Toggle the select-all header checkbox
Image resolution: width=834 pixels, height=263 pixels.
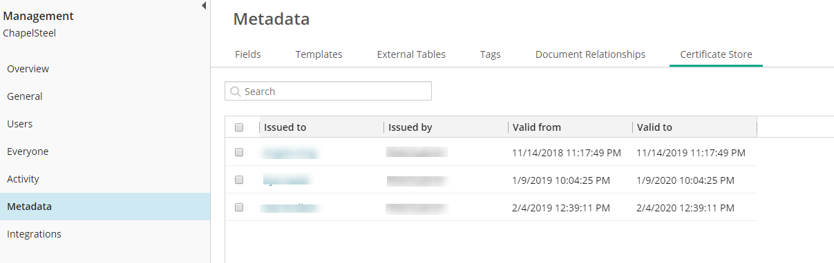tap(239, 127)
